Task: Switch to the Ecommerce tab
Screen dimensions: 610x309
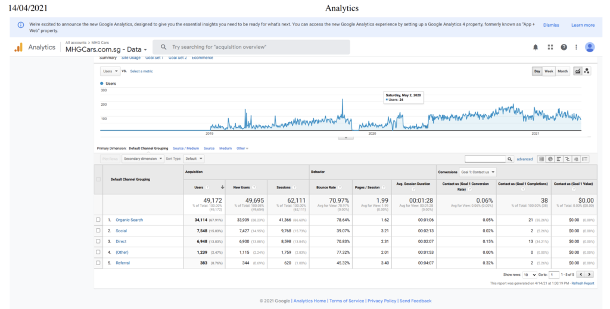Action: (x=202, y=58)
